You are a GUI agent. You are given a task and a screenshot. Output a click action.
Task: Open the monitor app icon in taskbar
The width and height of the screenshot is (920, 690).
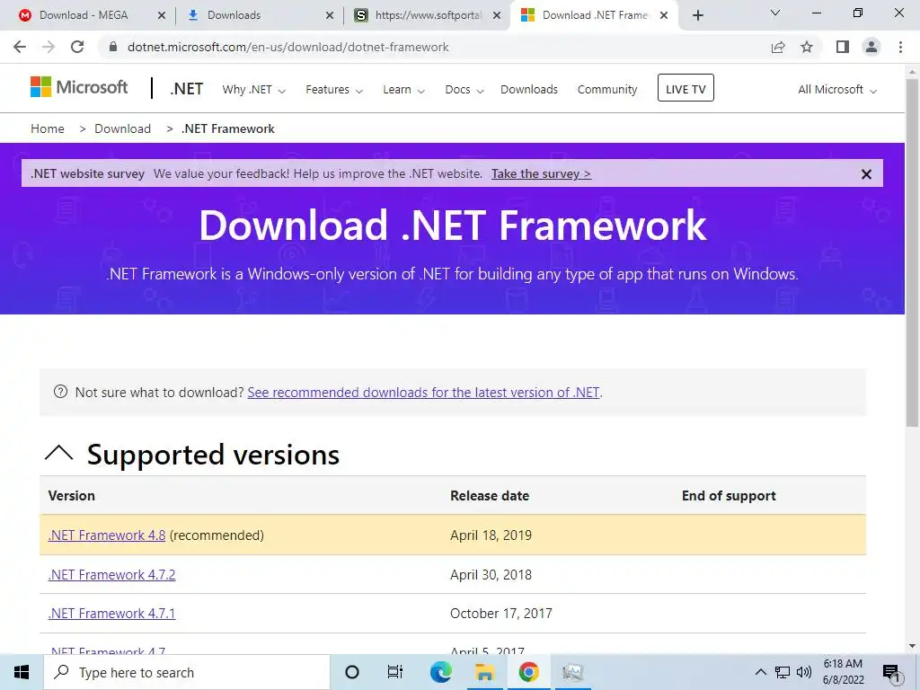coord(572,672)
